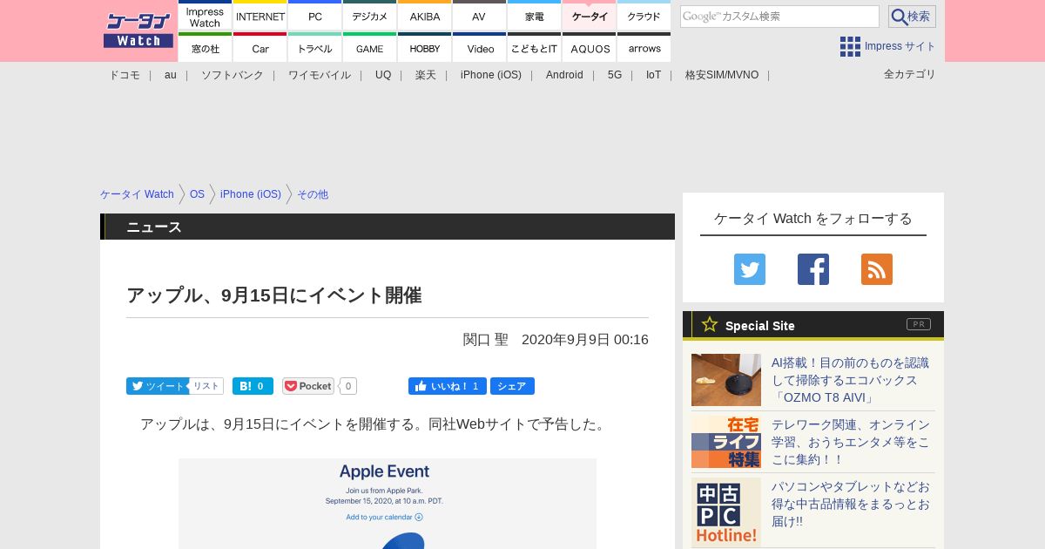This screenshot has width=1045, height=549.
Task: Open the Facebook follow icon
Action: point(813,269)
